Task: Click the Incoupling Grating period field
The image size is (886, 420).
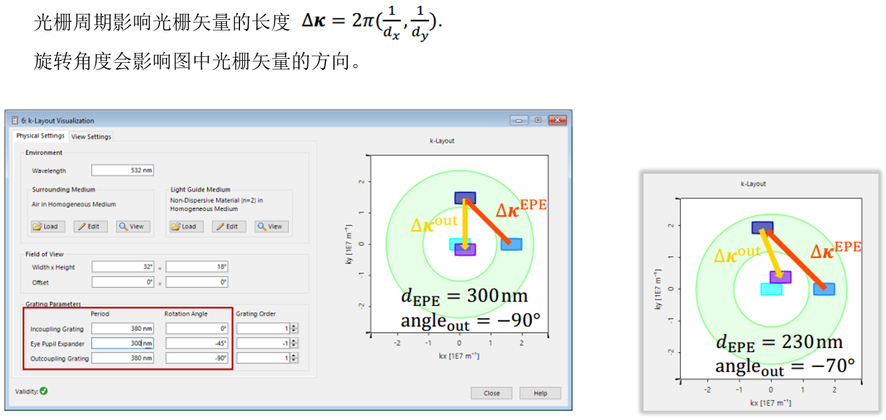Action: [x=122, y=328]
